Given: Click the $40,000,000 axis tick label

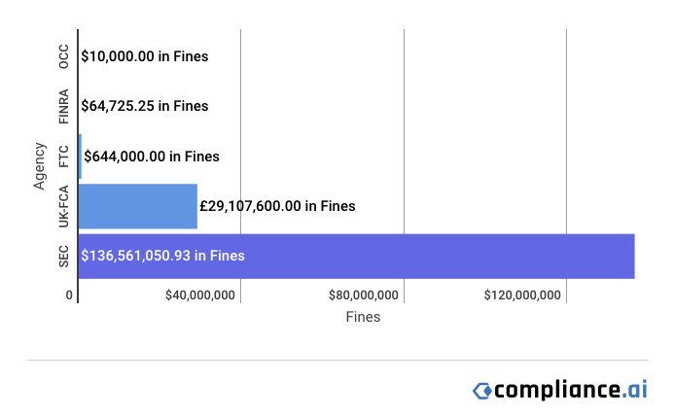Looking at the screenshot, I should click(200, 295).
